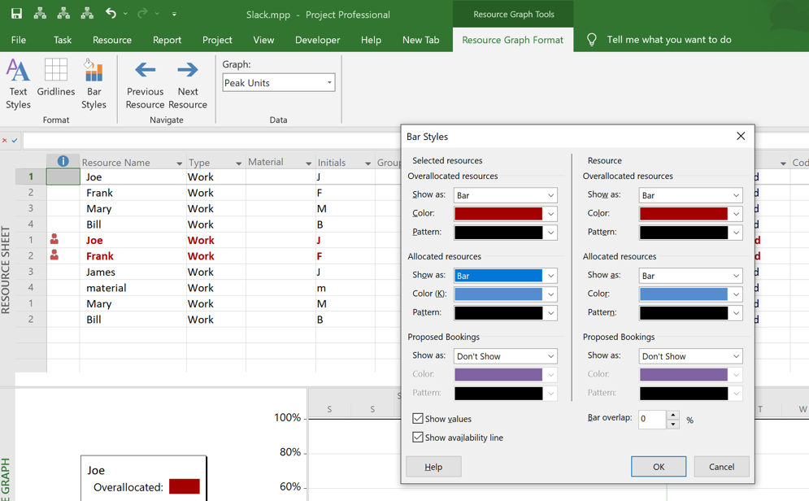Open the Report ribbon tab
809x501 pixels.
(167, 40)
